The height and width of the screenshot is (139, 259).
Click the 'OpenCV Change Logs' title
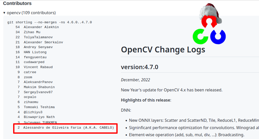coord(163,49)
